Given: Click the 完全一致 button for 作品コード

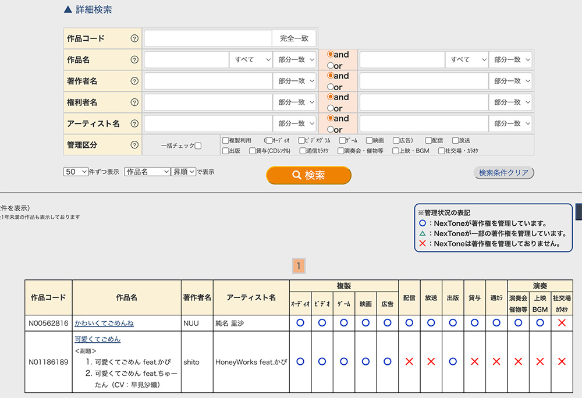Looking at the screenshot, I should pos(294,38).
